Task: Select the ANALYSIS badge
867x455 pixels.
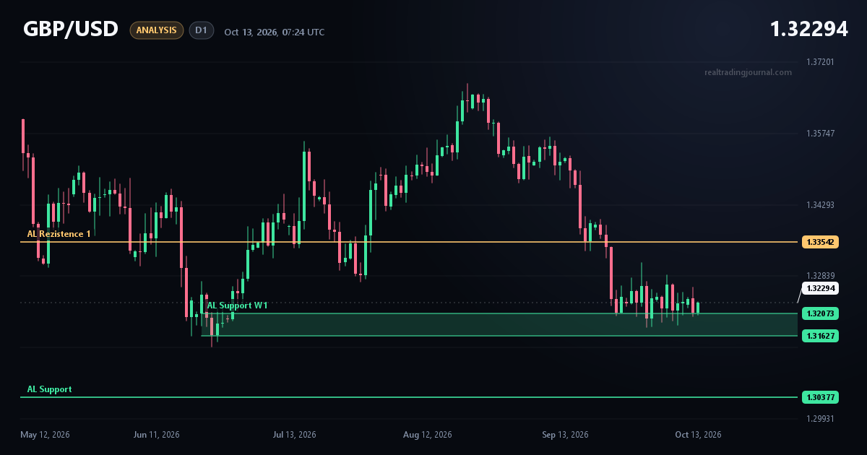Action: pos(157,30)
